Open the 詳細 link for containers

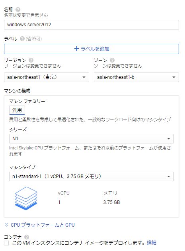152,243
